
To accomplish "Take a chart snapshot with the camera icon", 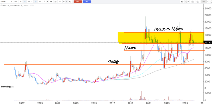I will click(x=182, y=2).
